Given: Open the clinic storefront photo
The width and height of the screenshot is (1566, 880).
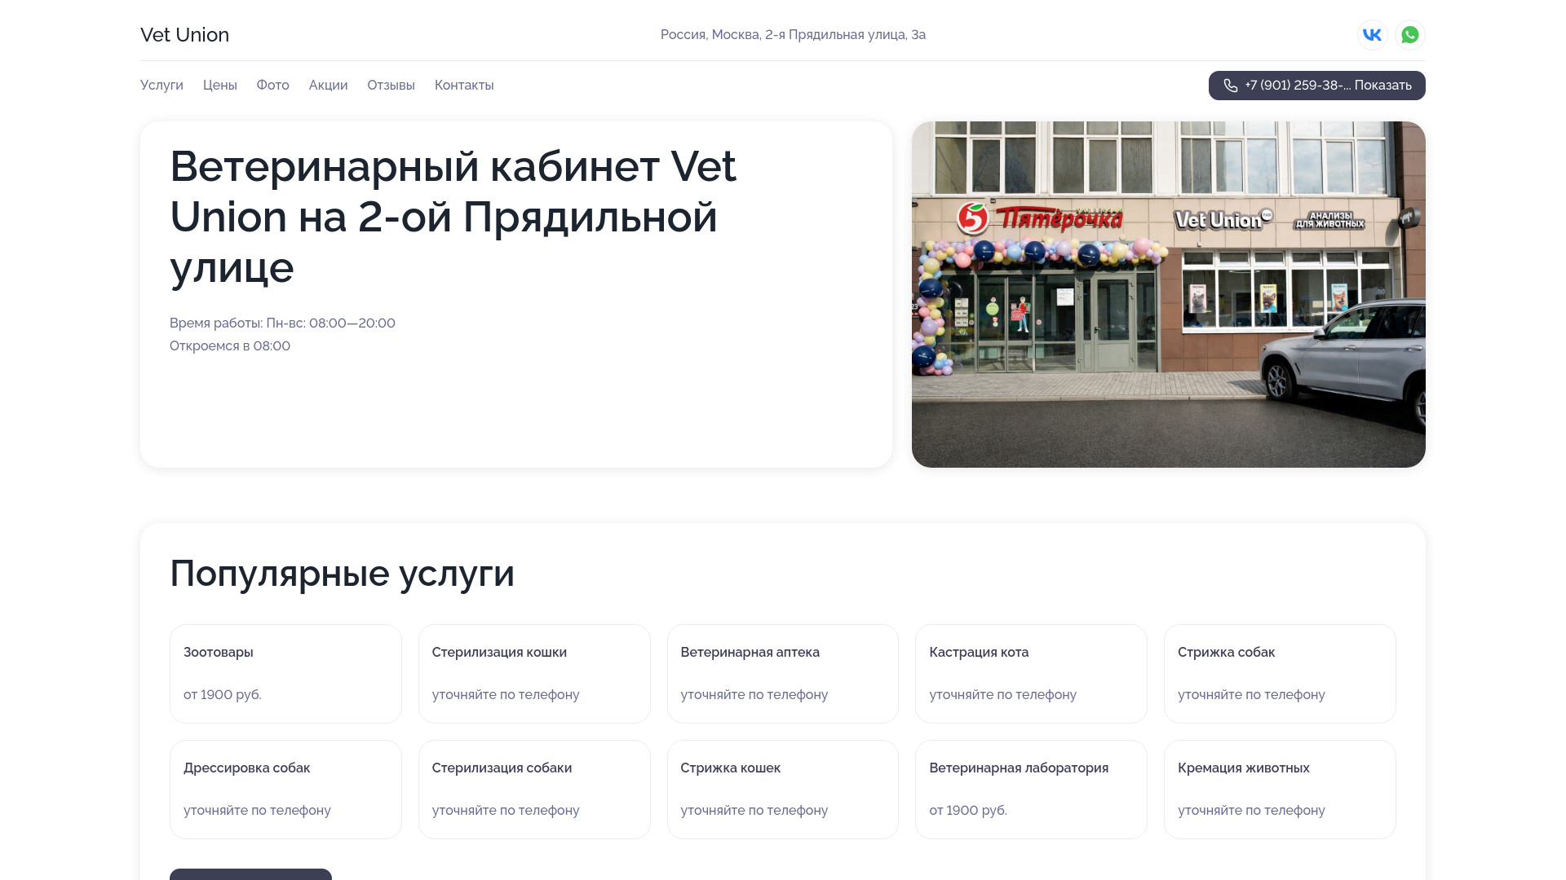Looking at the screenshot, I should [x=1169, y=294].
